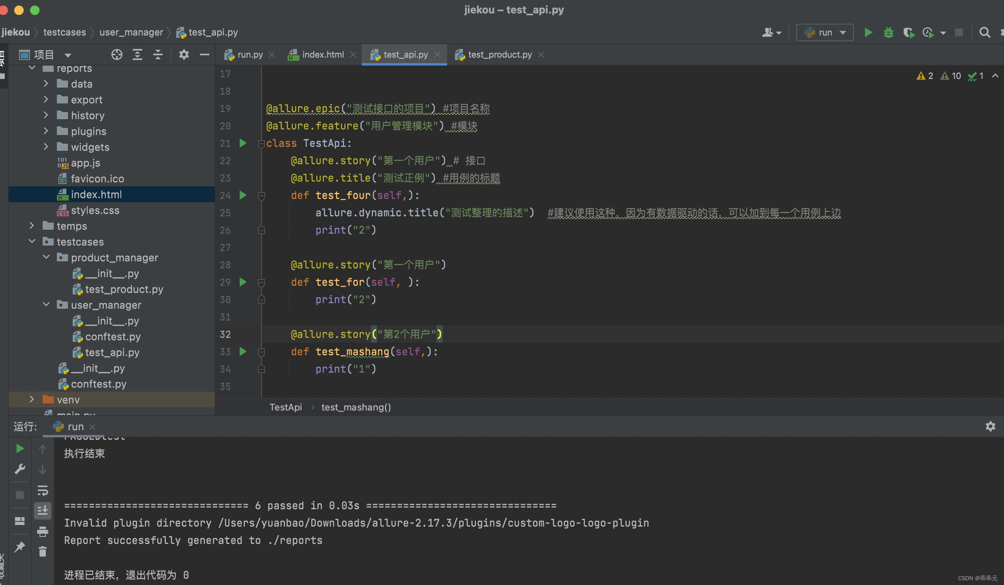The height and width of the screenshot is (585, 1004).
Task: Click the grayed stop button in toolbar
Action: 959,32
